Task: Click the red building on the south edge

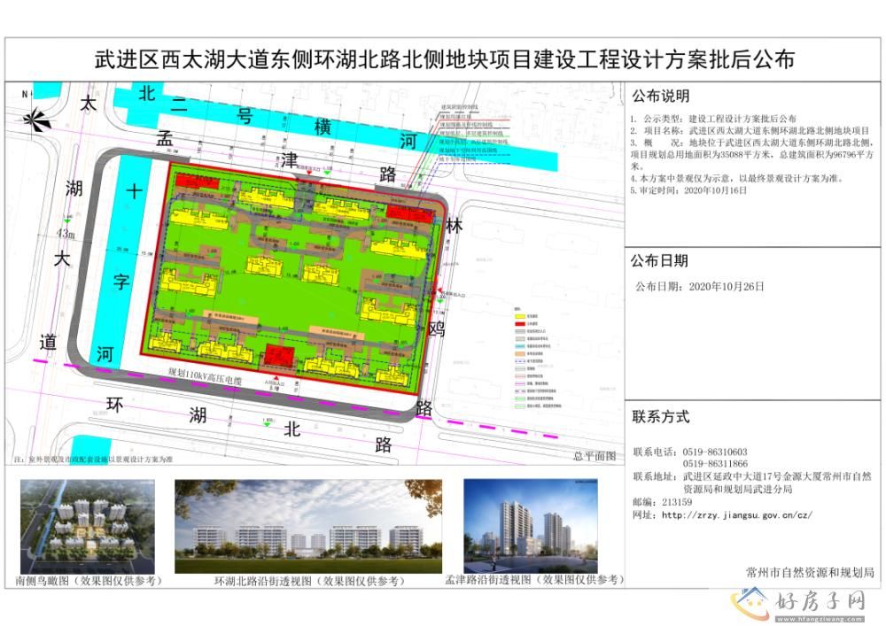Action: pos(279,356)
